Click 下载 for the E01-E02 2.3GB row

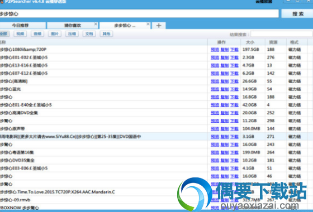[234, 57]
